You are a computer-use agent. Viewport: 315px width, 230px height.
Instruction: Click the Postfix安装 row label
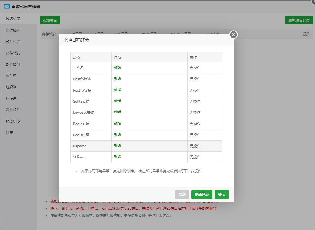tap(82, 90)
